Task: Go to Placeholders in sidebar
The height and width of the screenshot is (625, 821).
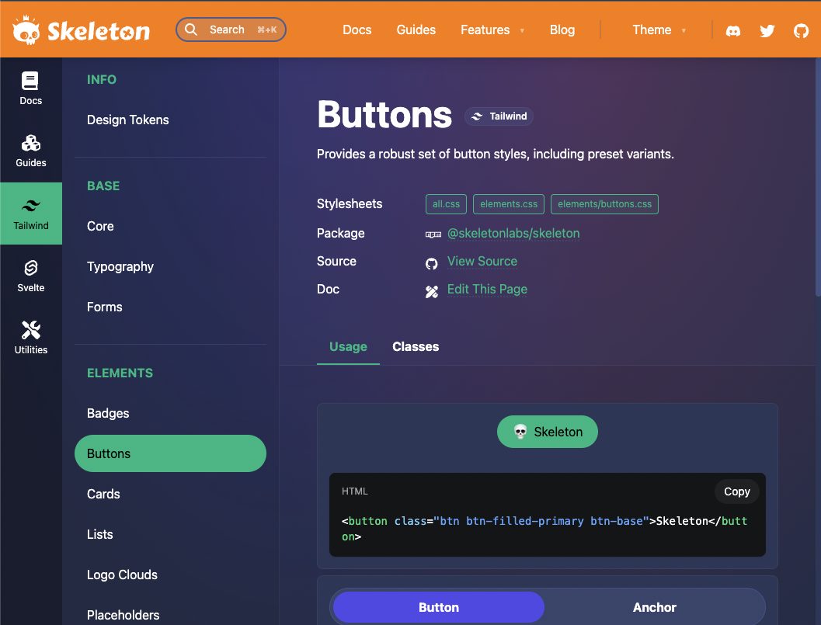Action: 171,615
